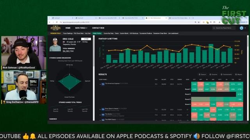The width and height of the screenshot is (250, 140).
Task: Click the page's right vertical scrollbar
Action: click(248, 78)
